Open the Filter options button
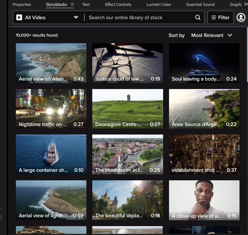The width and height of the screenshot is (248, 235). pos(220,17)
